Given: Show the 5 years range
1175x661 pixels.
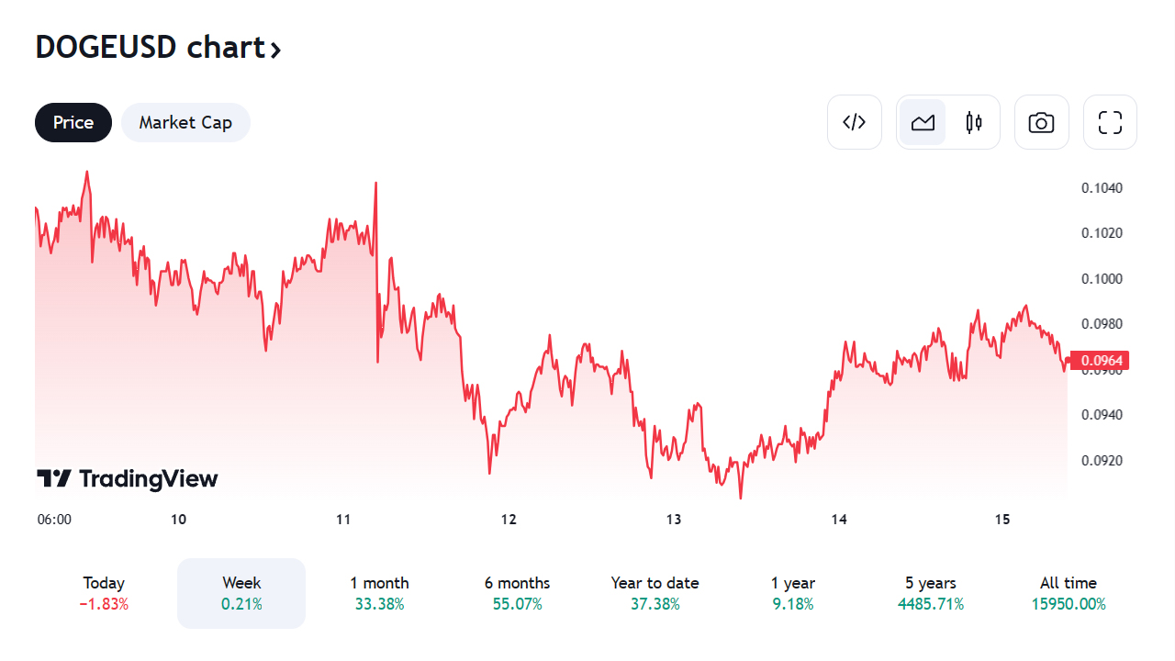Looking at the screenshot, I should 931,593.
